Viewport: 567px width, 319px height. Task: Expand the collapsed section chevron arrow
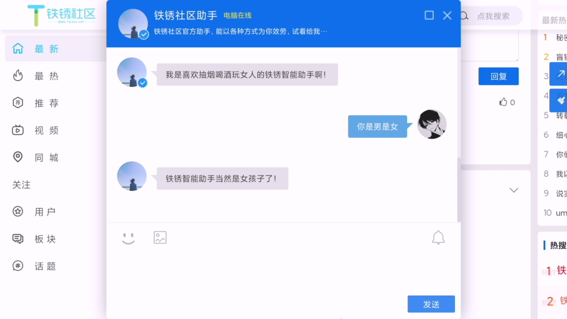tap(514, 190)
